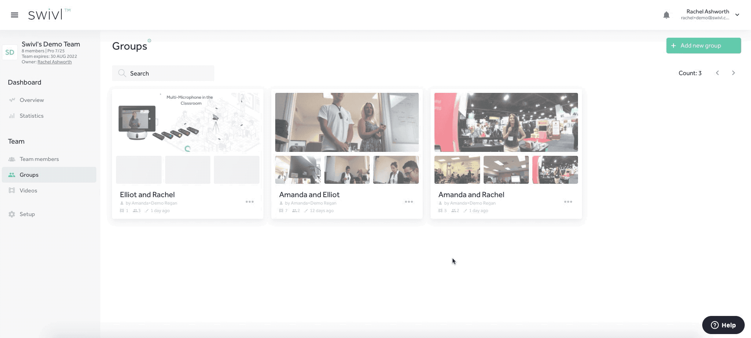Image resolution: width=751 pixels, height=338 pixels.
Task: Click the Rachel Ashworth owner link
Action: click(x=54, y=62)
